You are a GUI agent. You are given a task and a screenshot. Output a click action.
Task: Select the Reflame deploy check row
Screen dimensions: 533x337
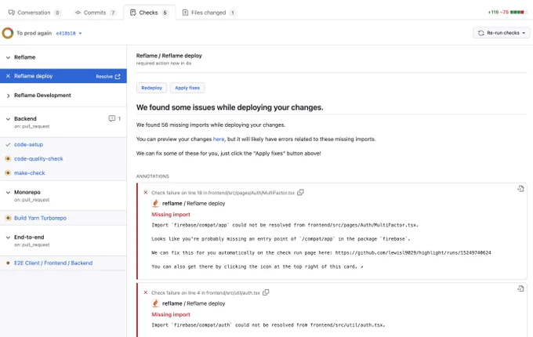click(x=63, y=76)
